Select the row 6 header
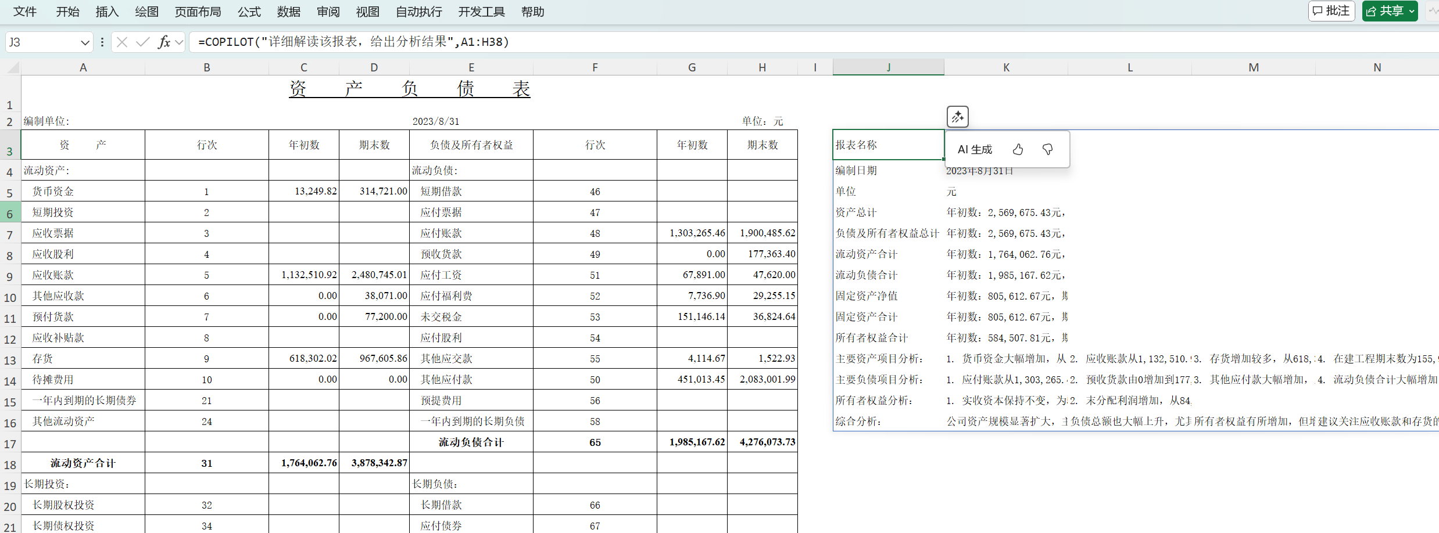This screenshot has height=533, width=1439. coord(10,213)
